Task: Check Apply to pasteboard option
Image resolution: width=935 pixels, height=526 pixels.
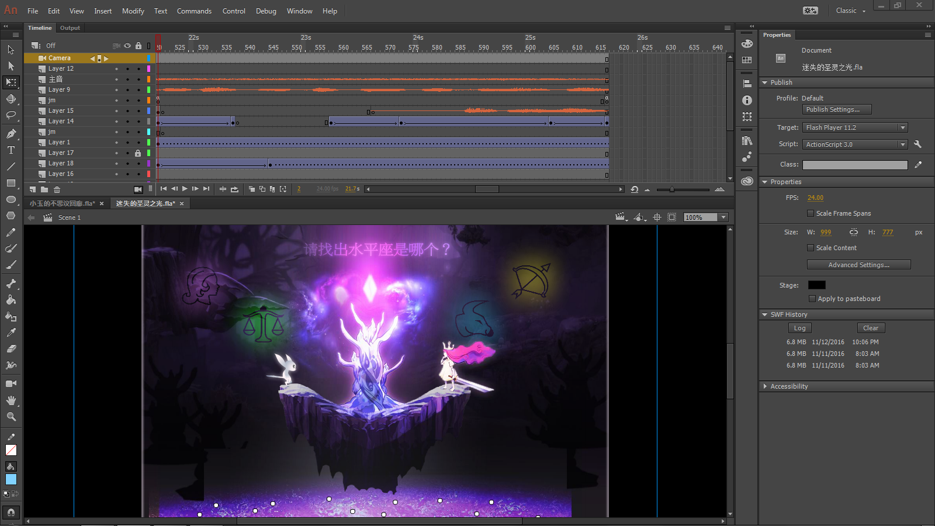Action: pos(812,299)
